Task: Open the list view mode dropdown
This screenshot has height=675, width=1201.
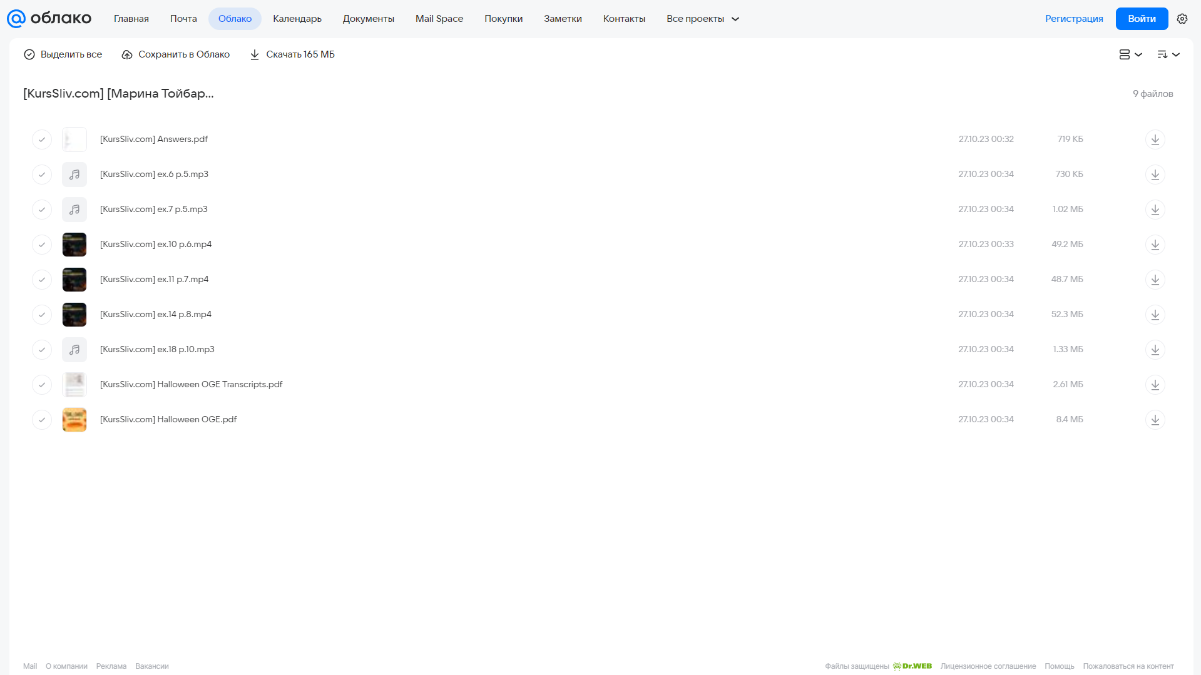Action: [1130, 54]
